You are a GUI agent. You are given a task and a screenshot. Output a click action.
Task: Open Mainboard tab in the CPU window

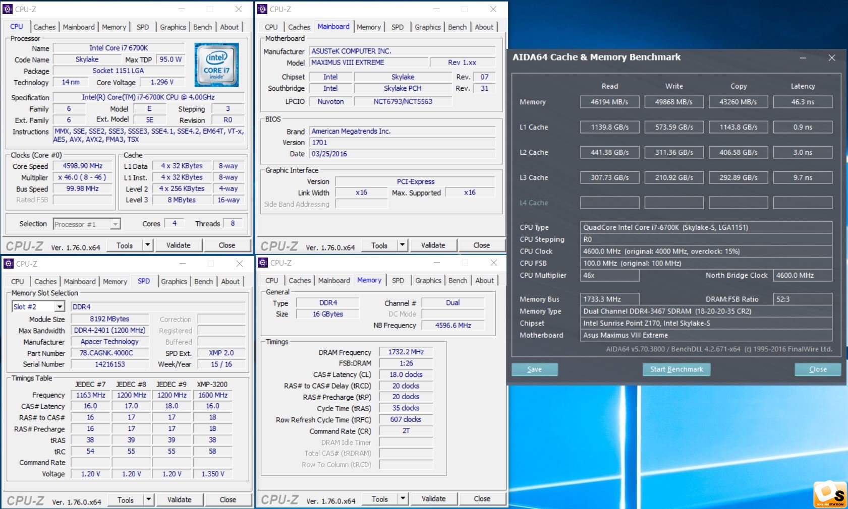[x=79, y=27]
